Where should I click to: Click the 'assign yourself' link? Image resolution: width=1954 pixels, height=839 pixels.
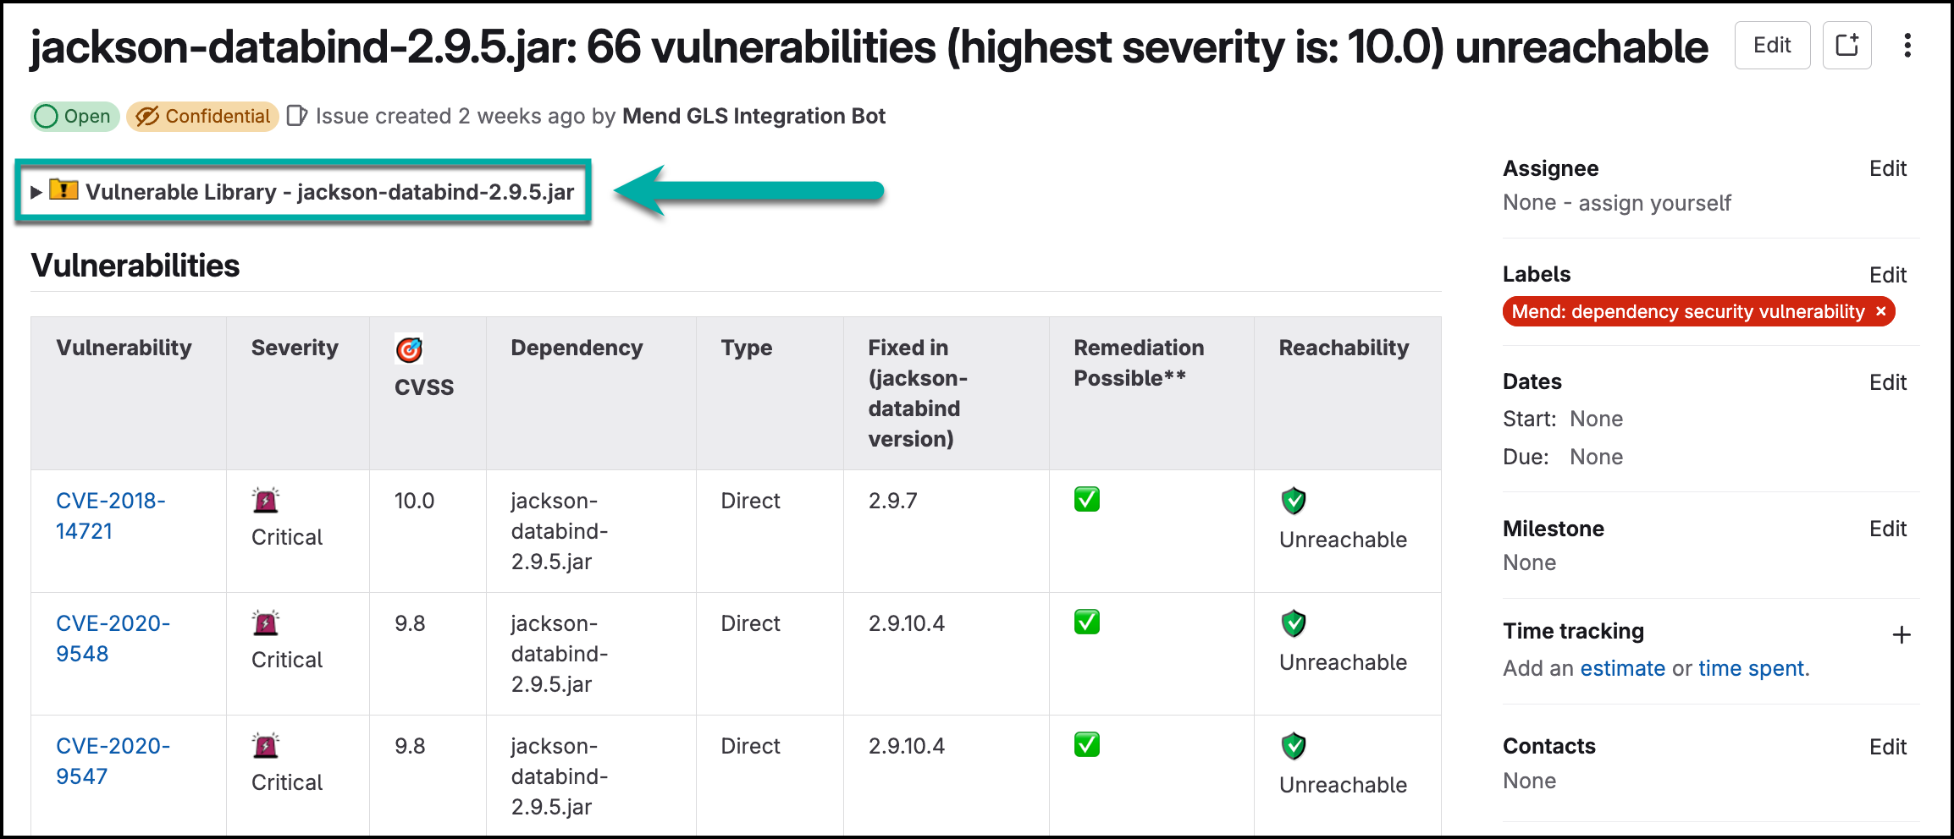pos(1654,203)
